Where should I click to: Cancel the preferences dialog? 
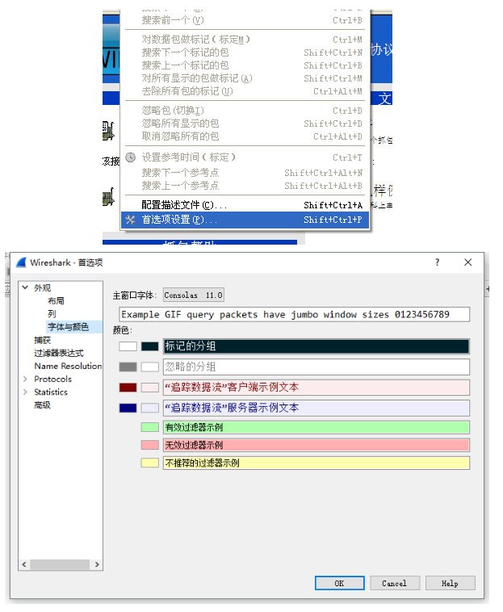[395, 583]
